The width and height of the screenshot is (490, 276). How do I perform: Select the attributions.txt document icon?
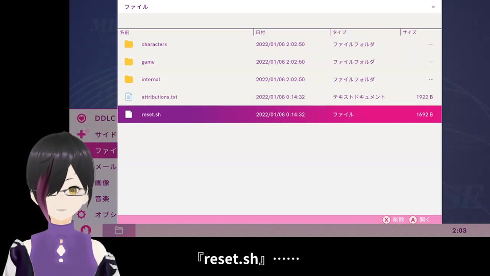click(x=129, y=97)
